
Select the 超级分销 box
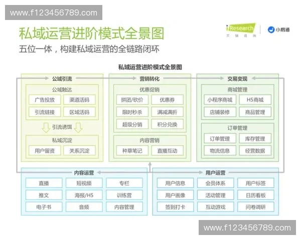[x=132, y=124]
